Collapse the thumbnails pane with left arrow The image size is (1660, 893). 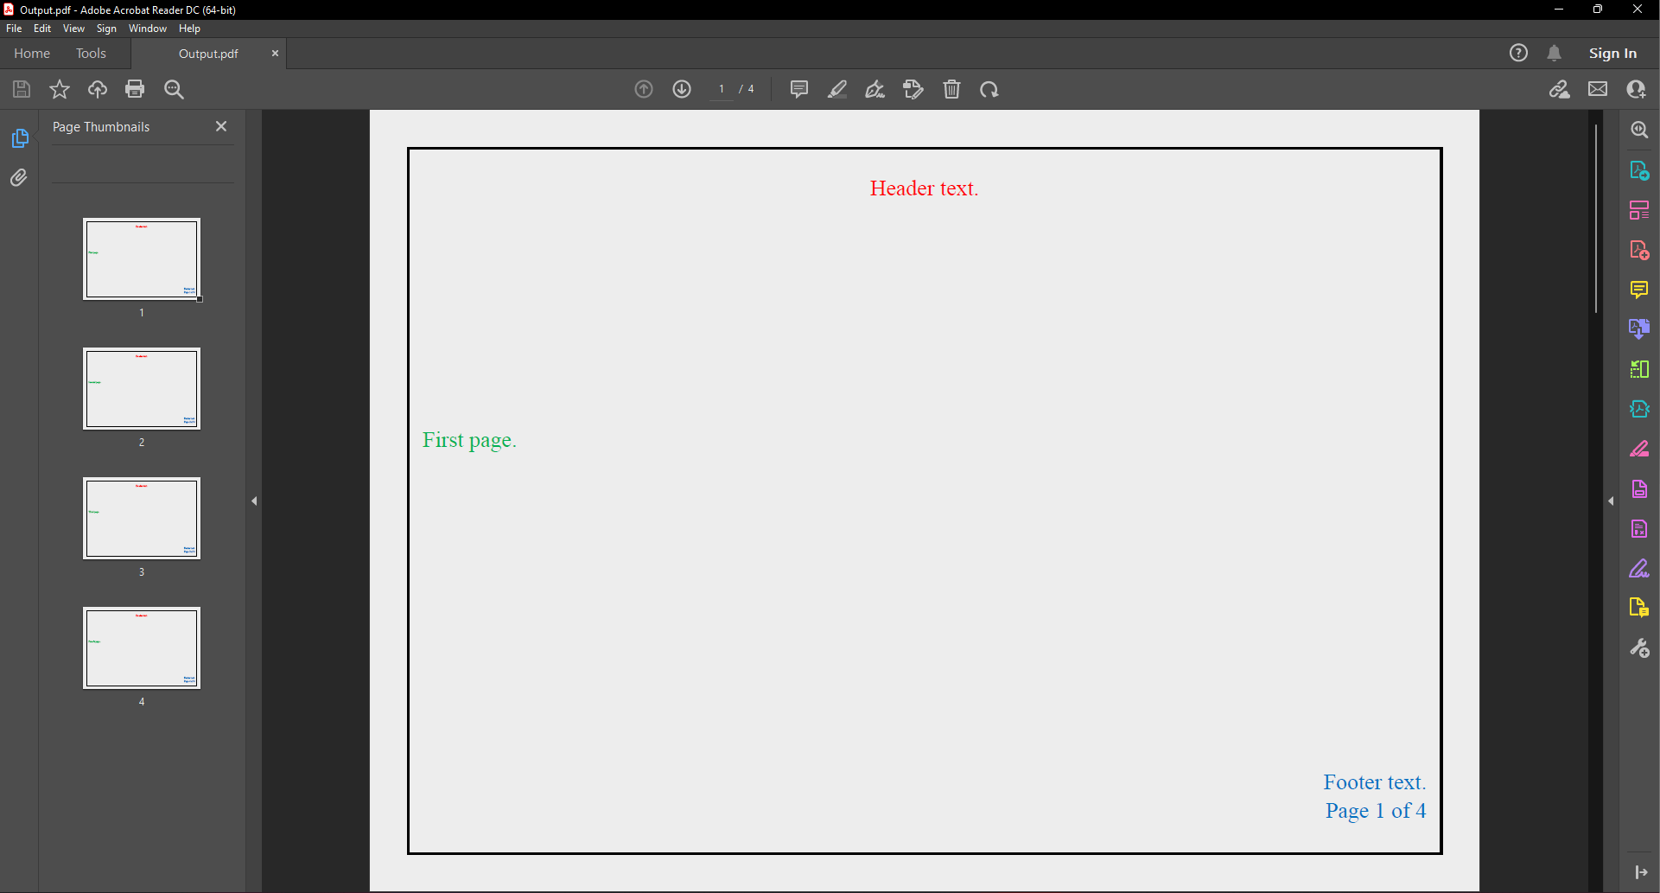point(254,501)
